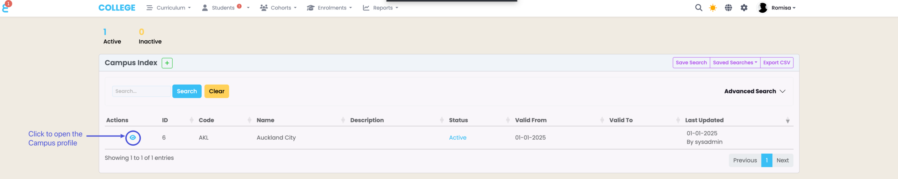Sort table by Last Updated column
Viewport: 898px width, 179px height.
[704, 120]
